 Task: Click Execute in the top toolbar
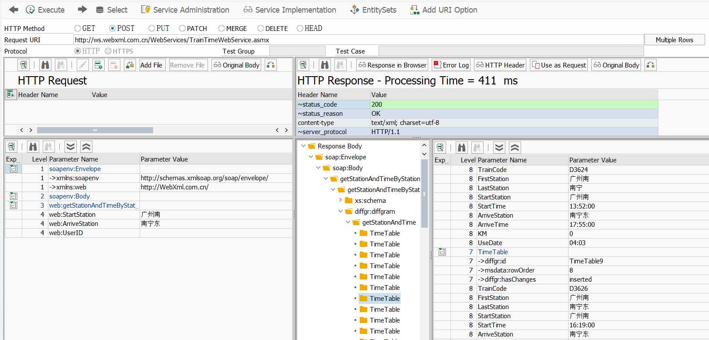[45, 10]
